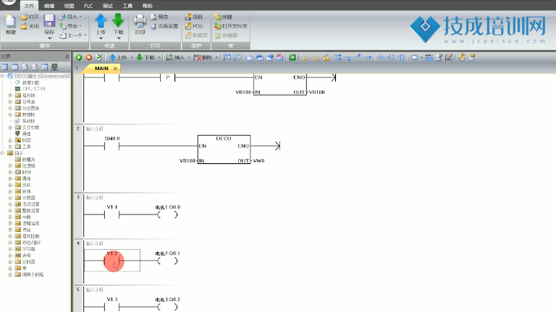Open dropdown arrow below Save (保存)
556x312 pixels.
(x=49, y=38)
